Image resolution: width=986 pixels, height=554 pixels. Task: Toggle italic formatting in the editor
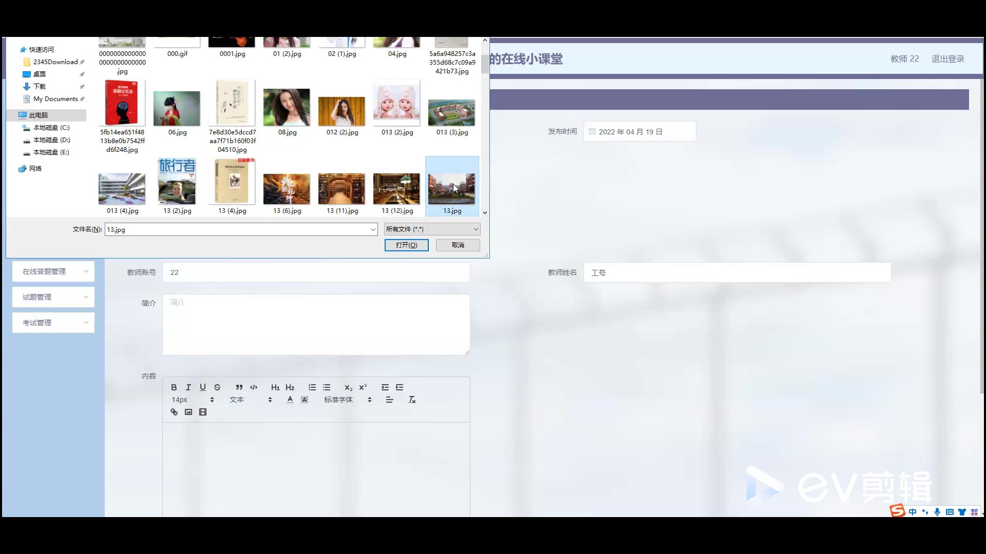pyautogui.click(x=188, y=387)
